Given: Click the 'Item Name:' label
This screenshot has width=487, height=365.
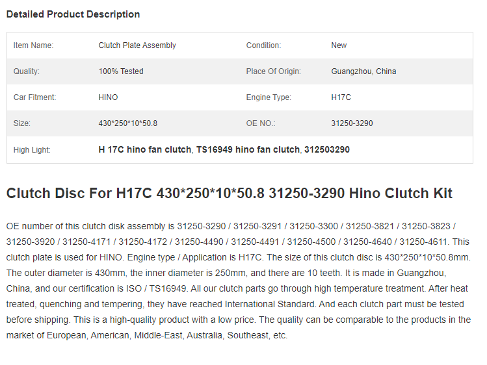Looking at the screenshot, I should coord(34,45).
